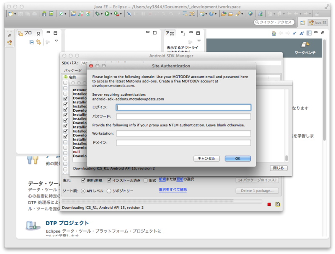This screenshot has width=335, height=254.
Task: Click the クイック・アクセス search box
Action: pos(274,22)
